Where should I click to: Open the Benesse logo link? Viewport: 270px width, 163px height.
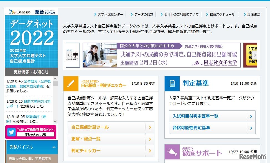pos(20,12)
